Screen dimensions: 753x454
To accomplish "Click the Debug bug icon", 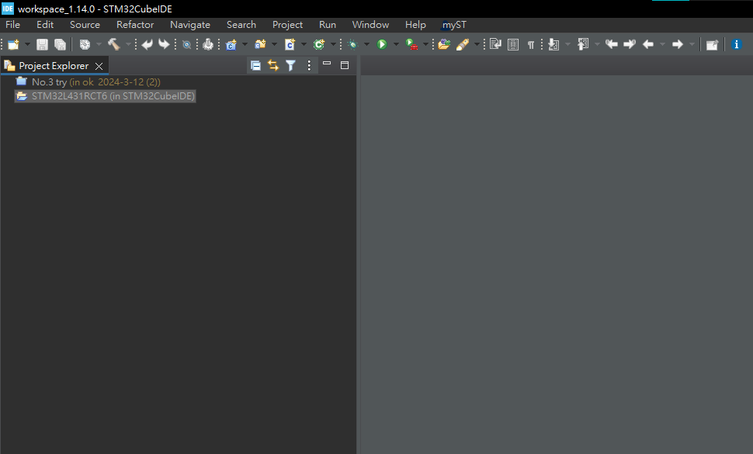I will pyautogui.click(x=353, y=45).
